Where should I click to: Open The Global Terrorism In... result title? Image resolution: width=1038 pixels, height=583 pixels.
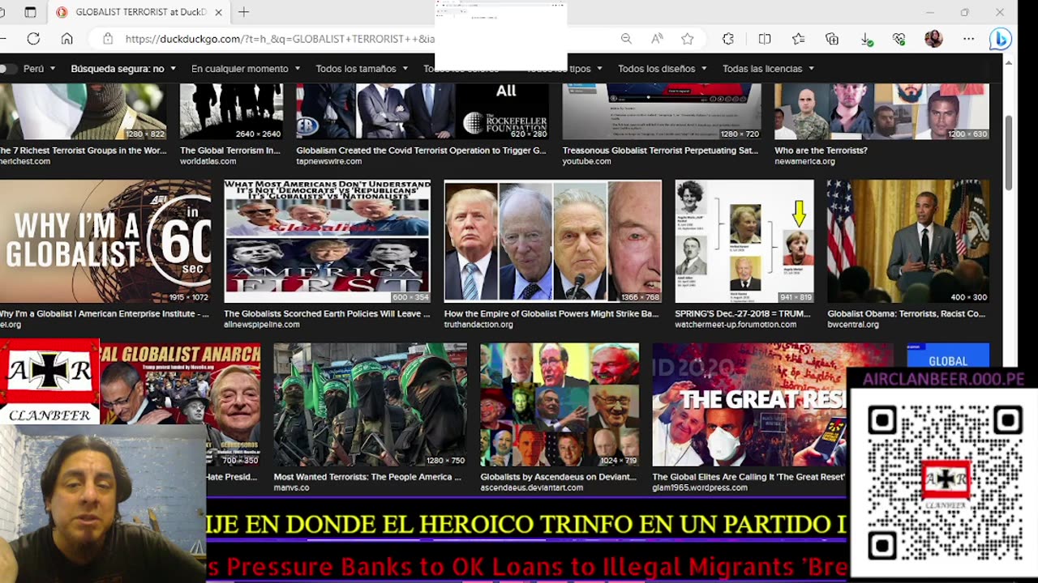click(x=230, y=151)
